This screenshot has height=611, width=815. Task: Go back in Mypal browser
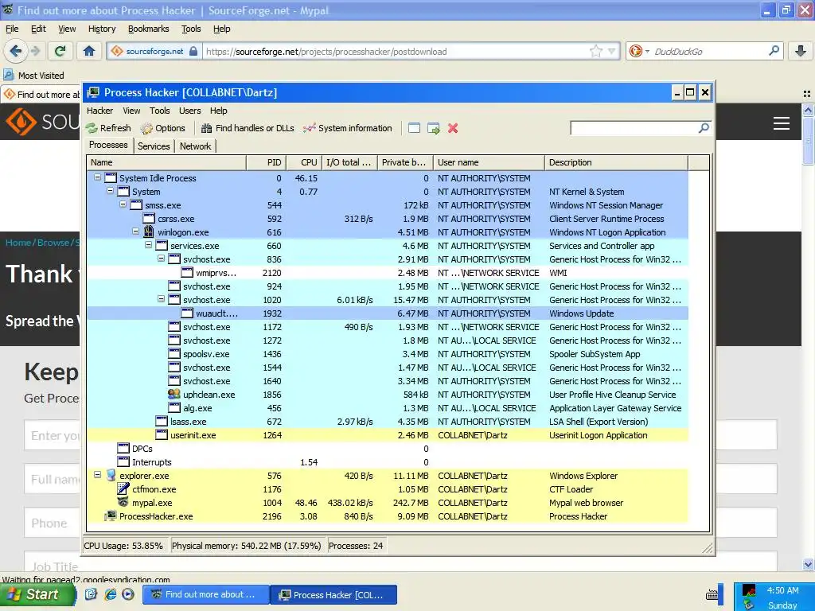click(x=16, y=51)
